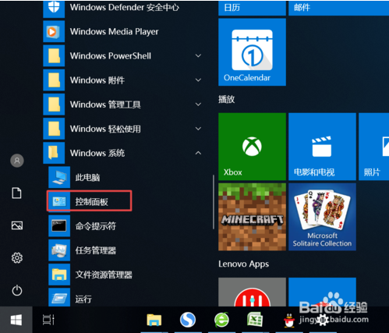Screen dimensions: 389x333
Task: Open the 日历 tile
Action: tap(252, 8)
